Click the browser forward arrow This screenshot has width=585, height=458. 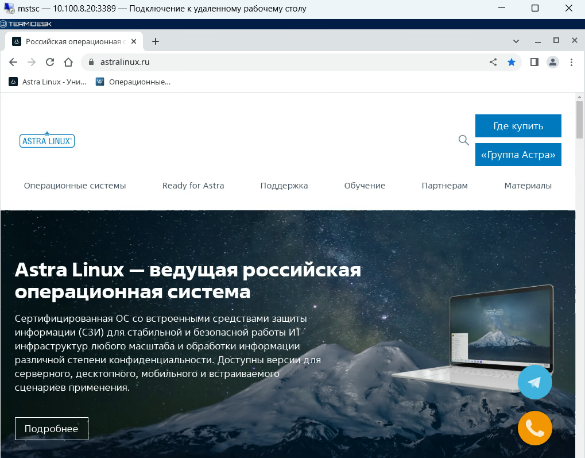pos(32,62)
